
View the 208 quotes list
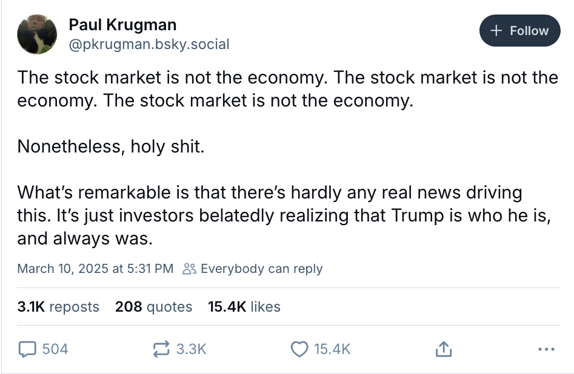(153, 307)
